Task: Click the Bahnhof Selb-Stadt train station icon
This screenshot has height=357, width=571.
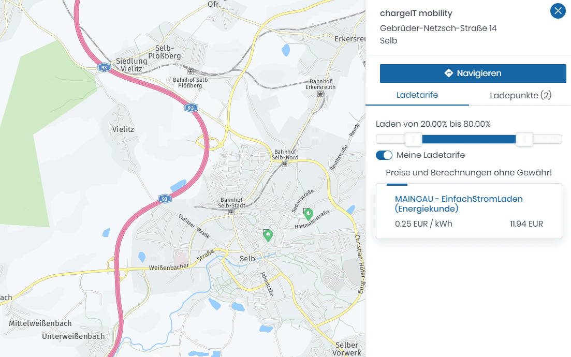Action: (x=232, y=212)
